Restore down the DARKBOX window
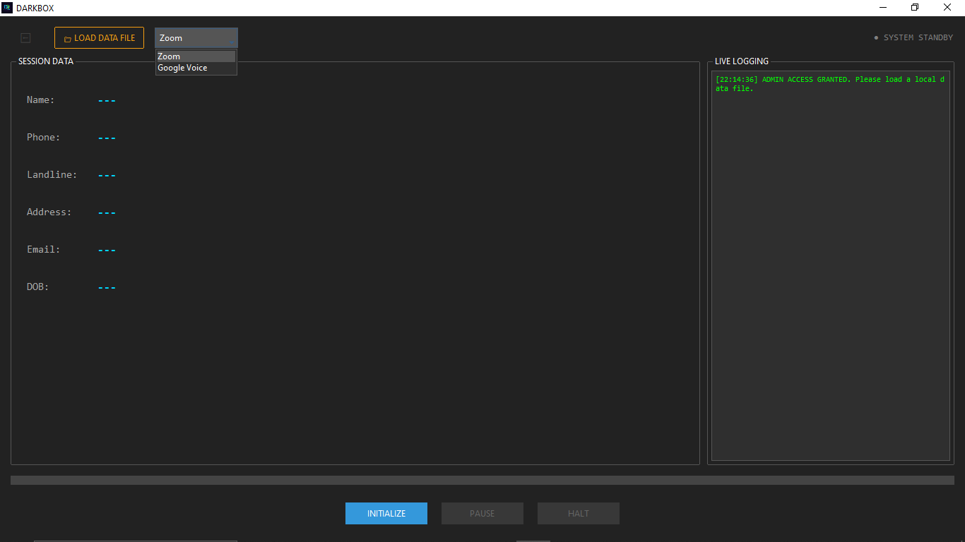Viewport: 965px width, 542px height. [x=915, y=8]
